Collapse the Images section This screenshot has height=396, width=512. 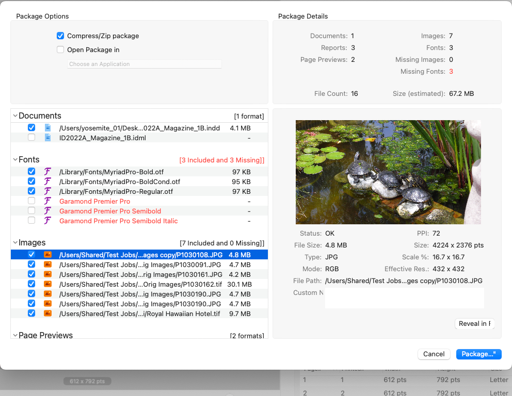[15, 243]
